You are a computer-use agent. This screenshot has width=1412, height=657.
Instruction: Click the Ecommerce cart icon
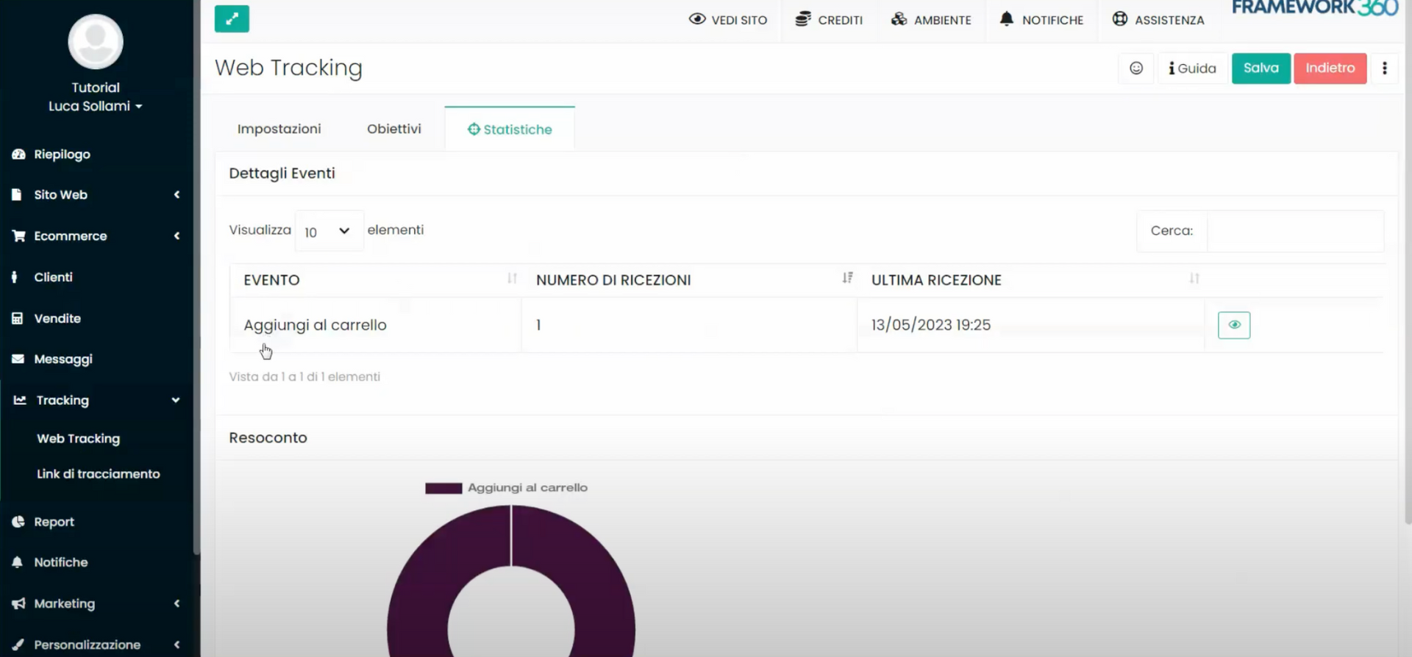(18, 236)
